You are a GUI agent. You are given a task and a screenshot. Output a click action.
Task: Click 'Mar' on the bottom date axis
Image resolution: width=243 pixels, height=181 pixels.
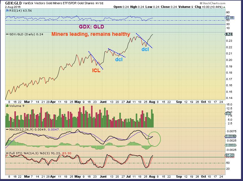27,176
